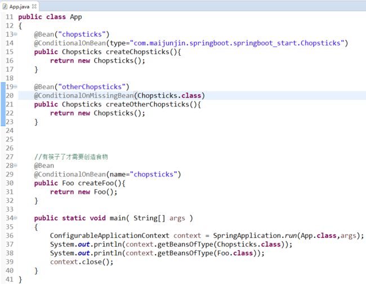Select the App.java editor tab

pos(20,6)
